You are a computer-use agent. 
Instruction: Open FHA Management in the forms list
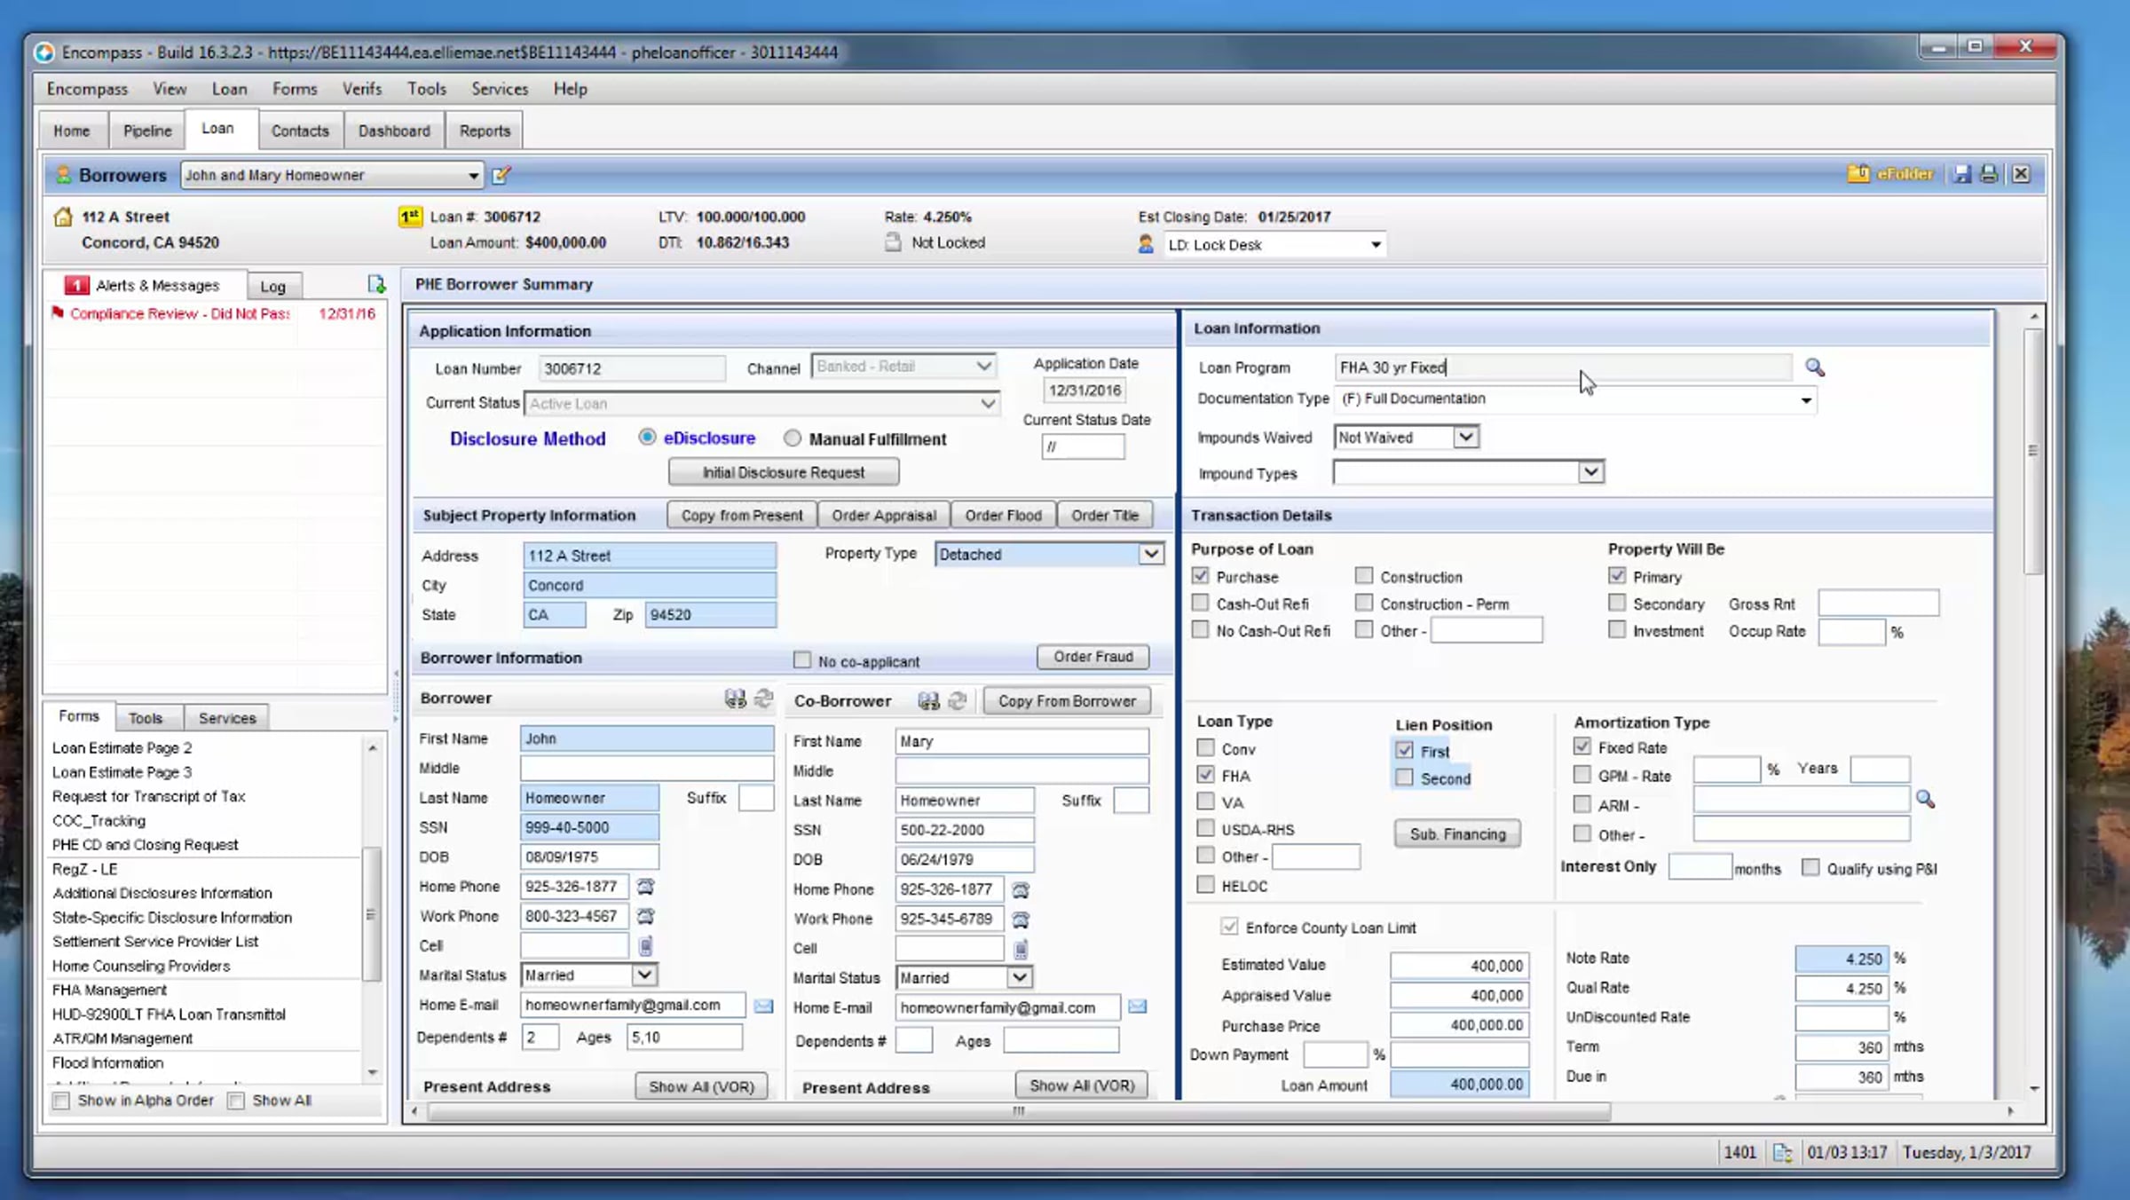tap(109, 990)
